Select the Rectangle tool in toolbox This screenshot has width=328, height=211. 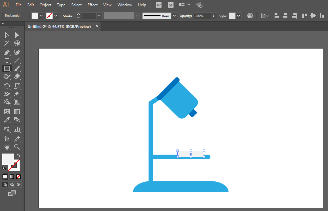pyautogui.click(x=7, y=68)
